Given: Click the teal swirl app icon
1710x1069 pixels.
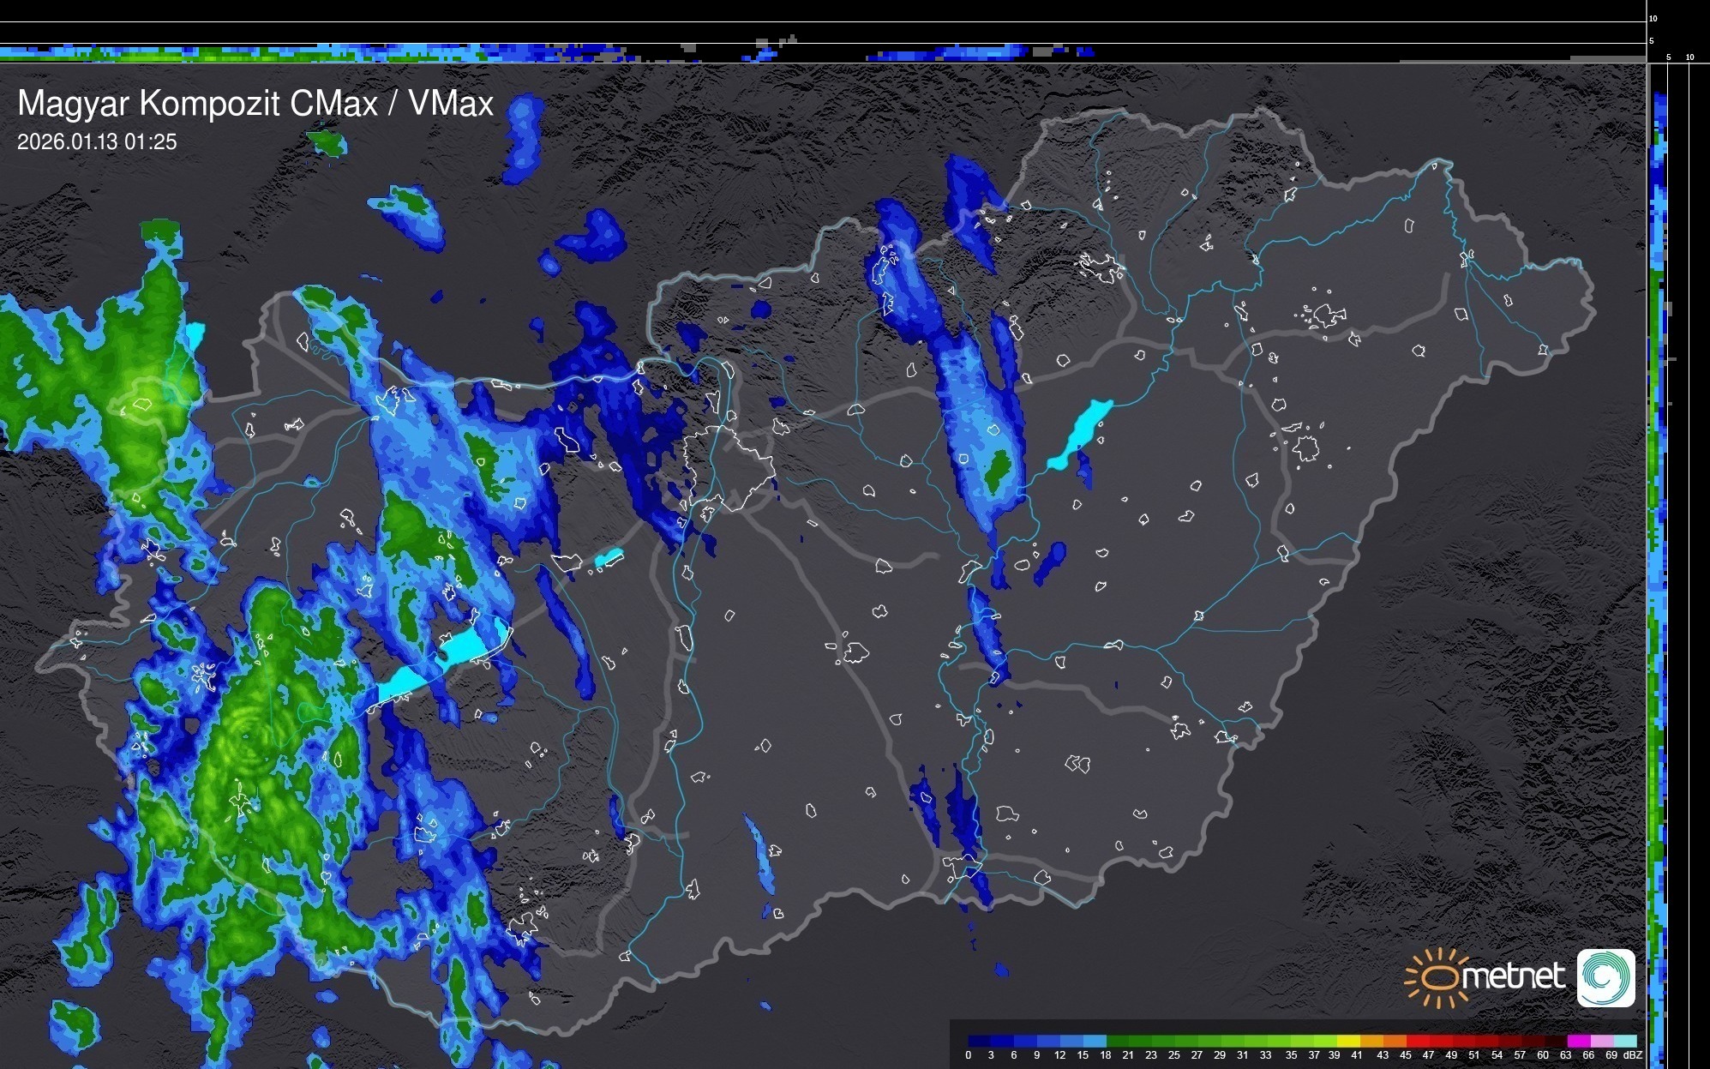Looking at the screenshot, I should coord(1605,977).
